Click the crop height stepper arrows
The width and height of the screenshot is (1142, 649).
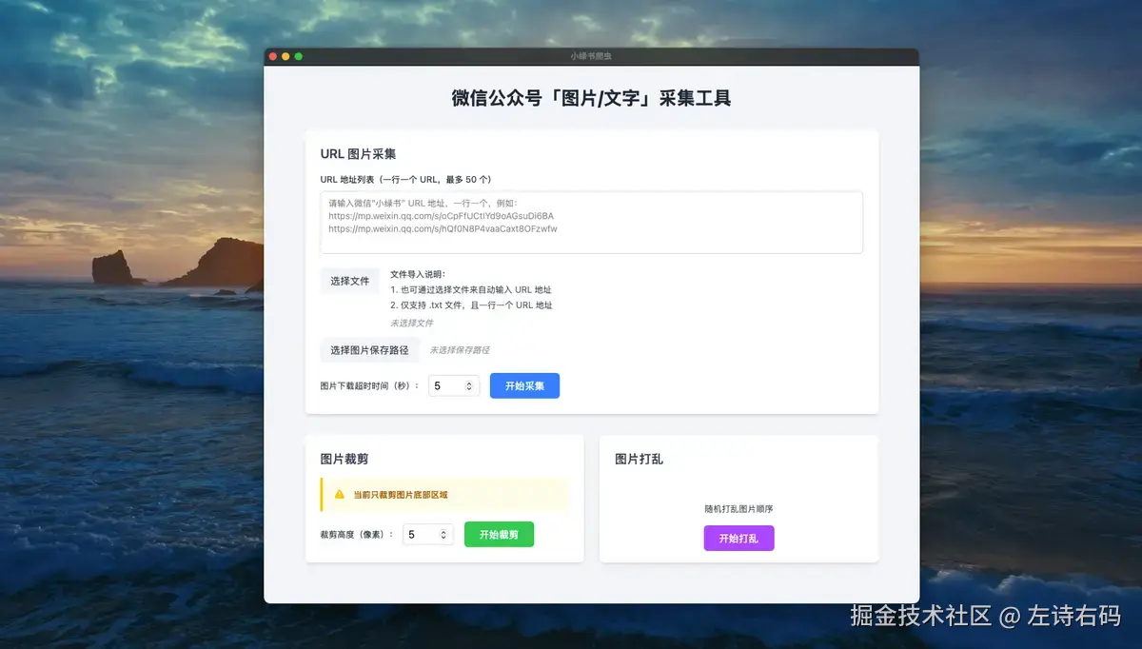443,535
